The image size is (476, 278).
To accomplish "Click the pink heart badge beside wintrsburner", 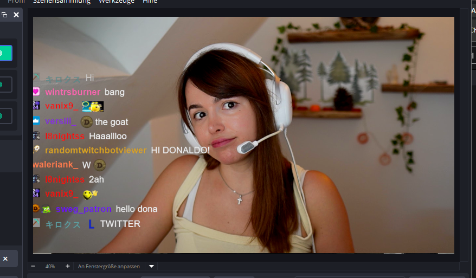I will (x=36, y=91).
